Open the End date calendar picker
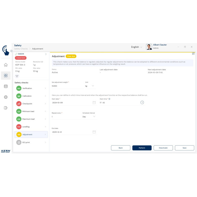 pyautogui.click(x=94, y=132)
